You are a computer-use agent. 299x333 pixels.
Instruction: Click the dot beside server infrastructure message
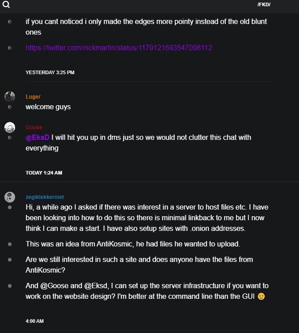point(10,286)
